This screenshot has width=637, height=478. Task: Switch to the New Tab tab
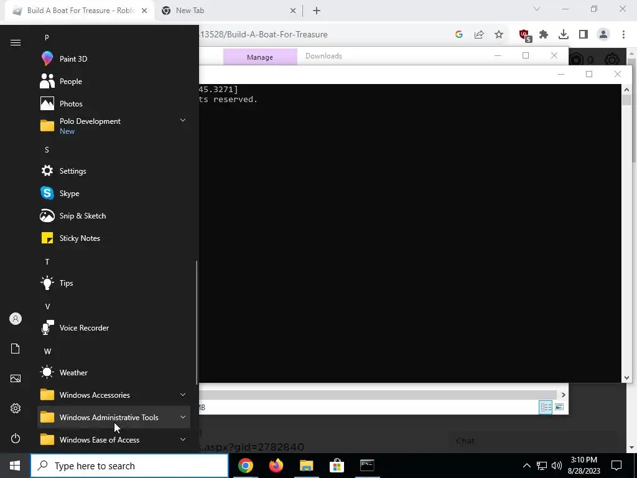click(228, 11)
